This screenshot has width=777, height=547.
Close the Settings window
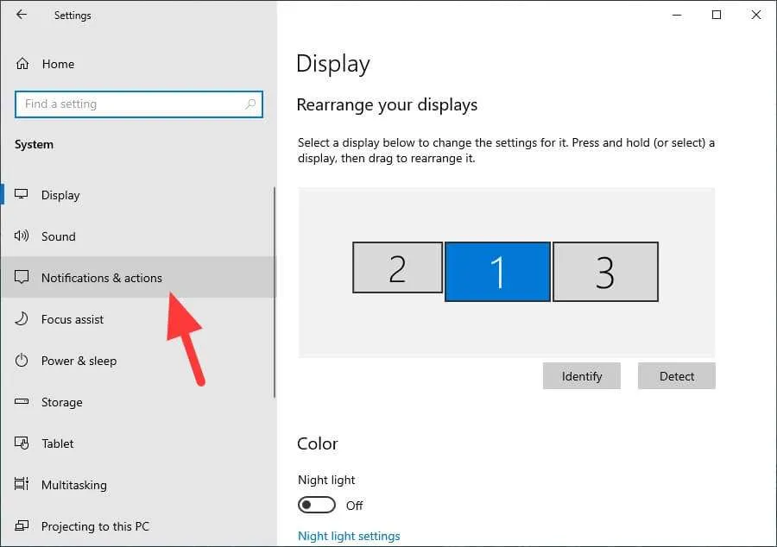[756, 15]
